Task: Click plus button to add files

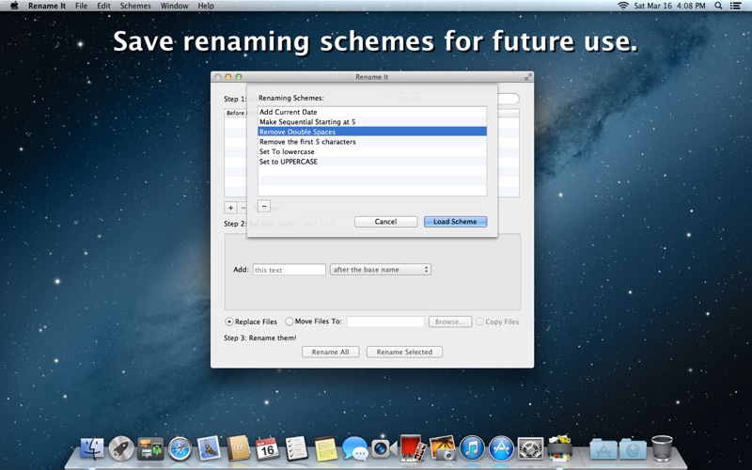Action: pyautogui.click(x=230, y=208)
